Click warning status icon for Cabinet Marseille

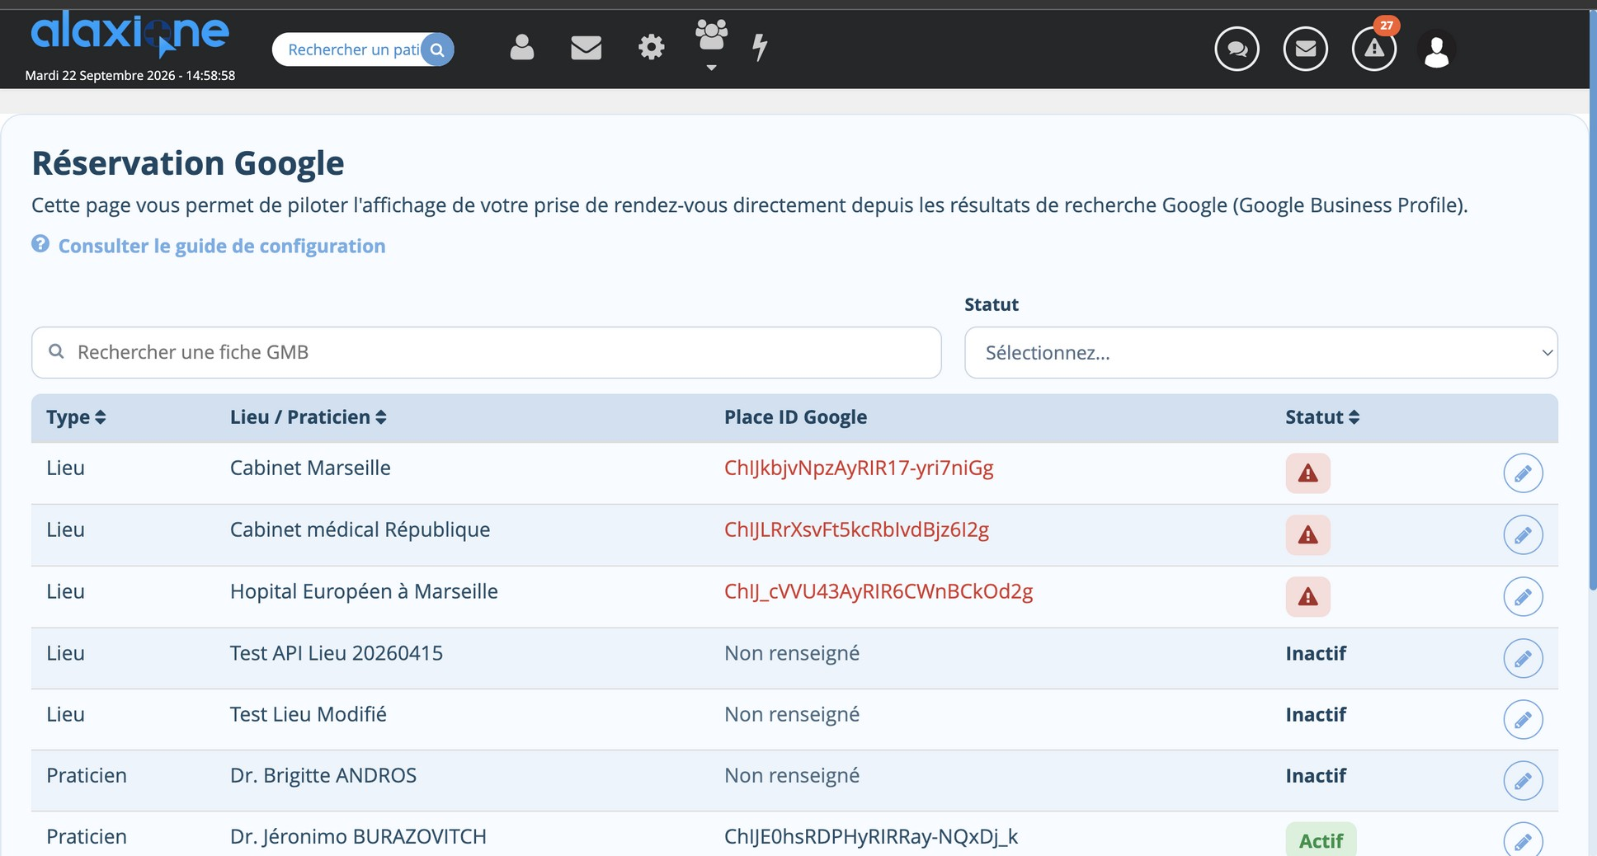1307,473
